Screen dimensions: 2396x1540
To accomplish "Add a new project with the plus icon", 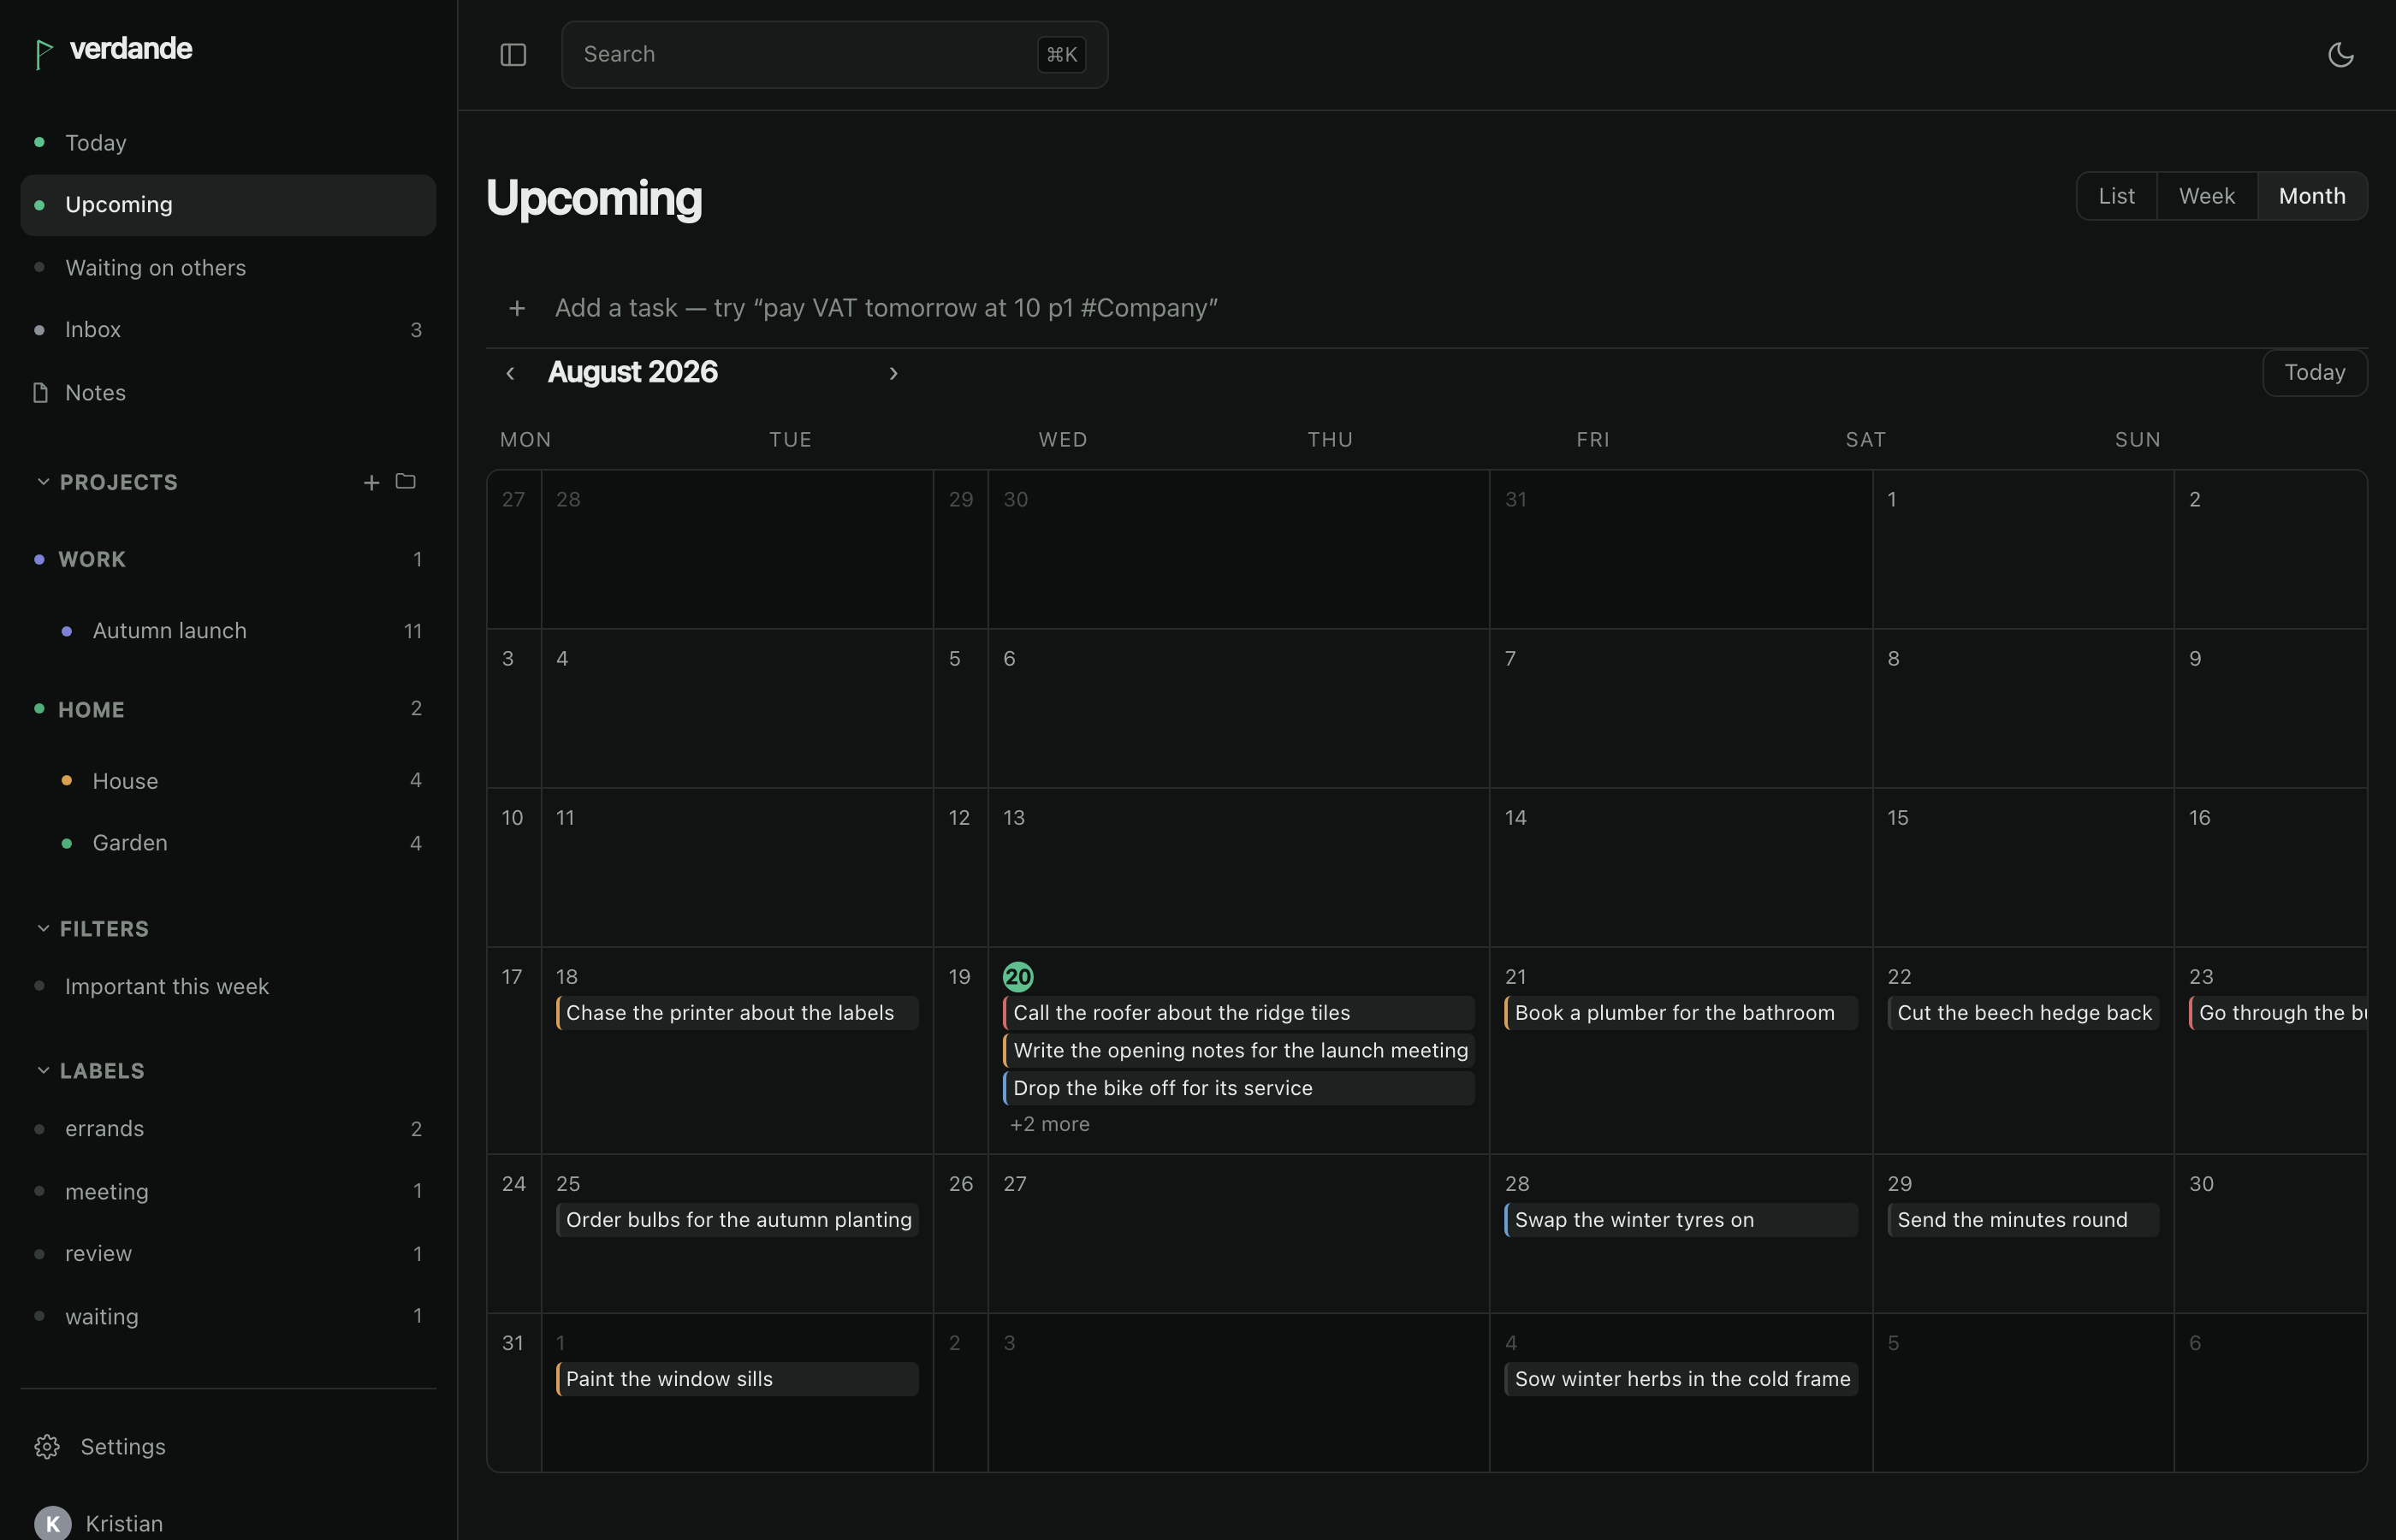I will click(x=371, y=483).
